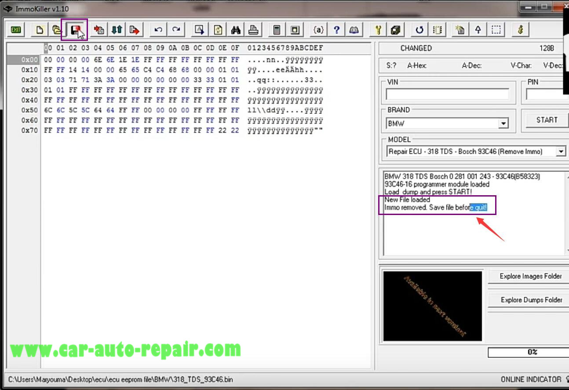
Task: Select hex row offset 0x30
Action: 29,90
